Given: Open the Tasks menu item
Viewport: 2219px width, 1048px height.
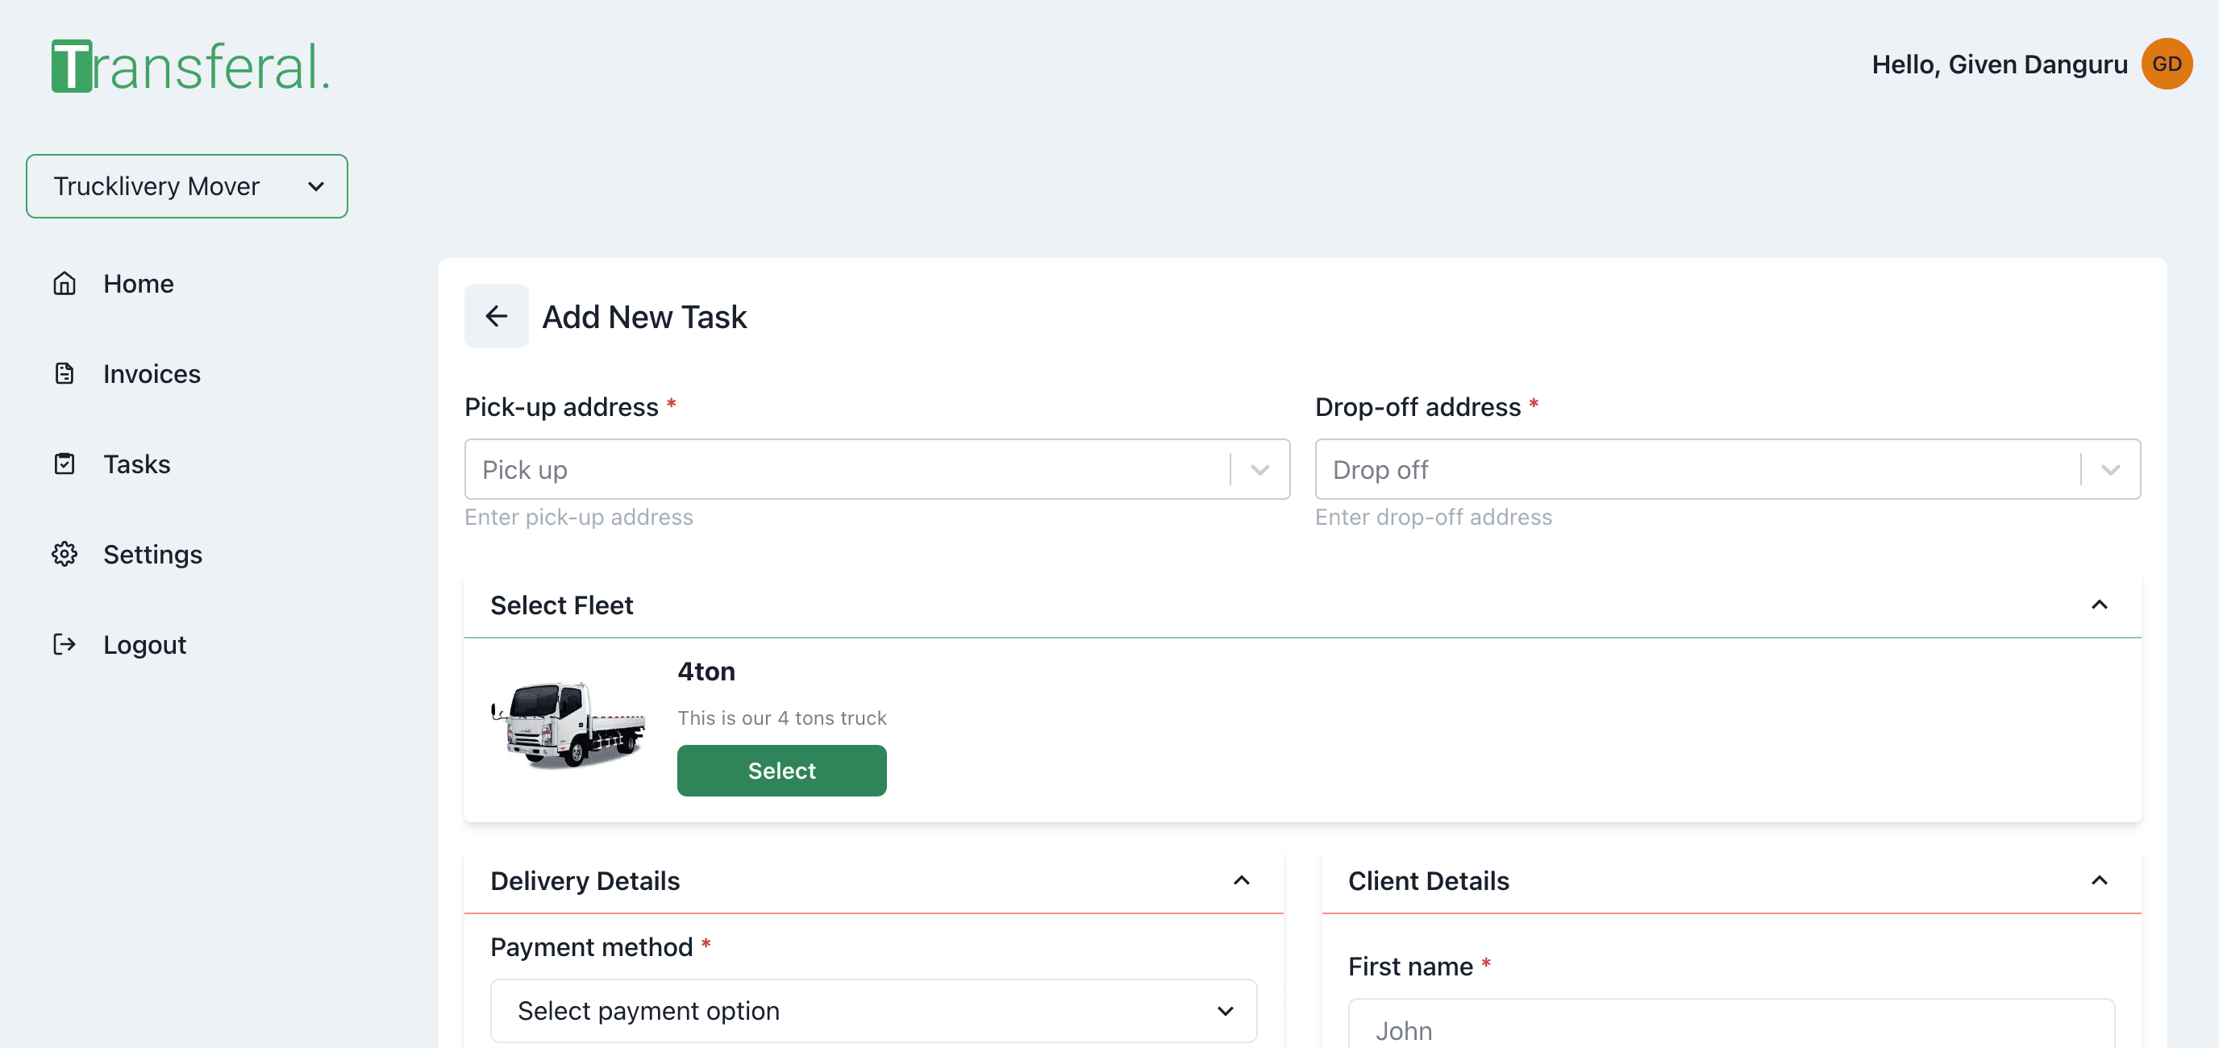Looking at the screenshot, I should (137, 464).
